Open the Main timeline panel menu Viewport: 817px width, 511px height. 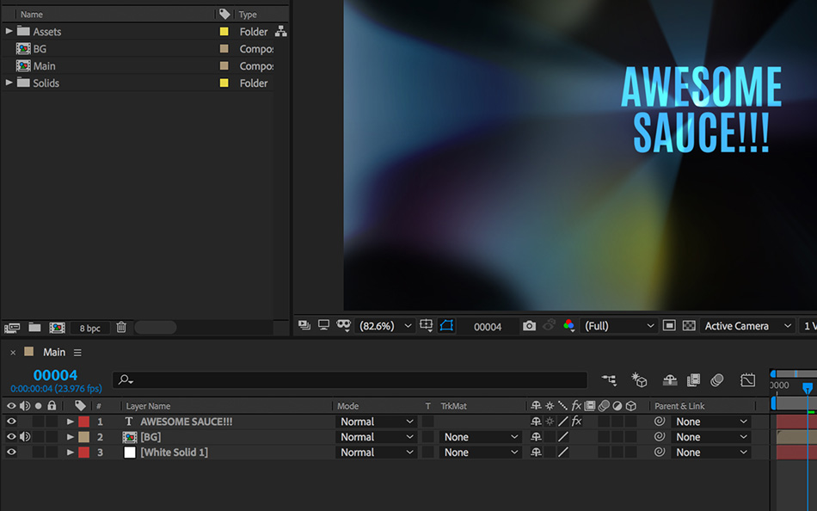[77, 353]
